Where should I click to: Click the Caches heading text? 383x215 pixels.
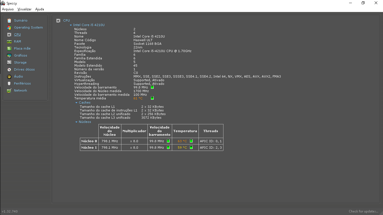click(x=85, y=102)
